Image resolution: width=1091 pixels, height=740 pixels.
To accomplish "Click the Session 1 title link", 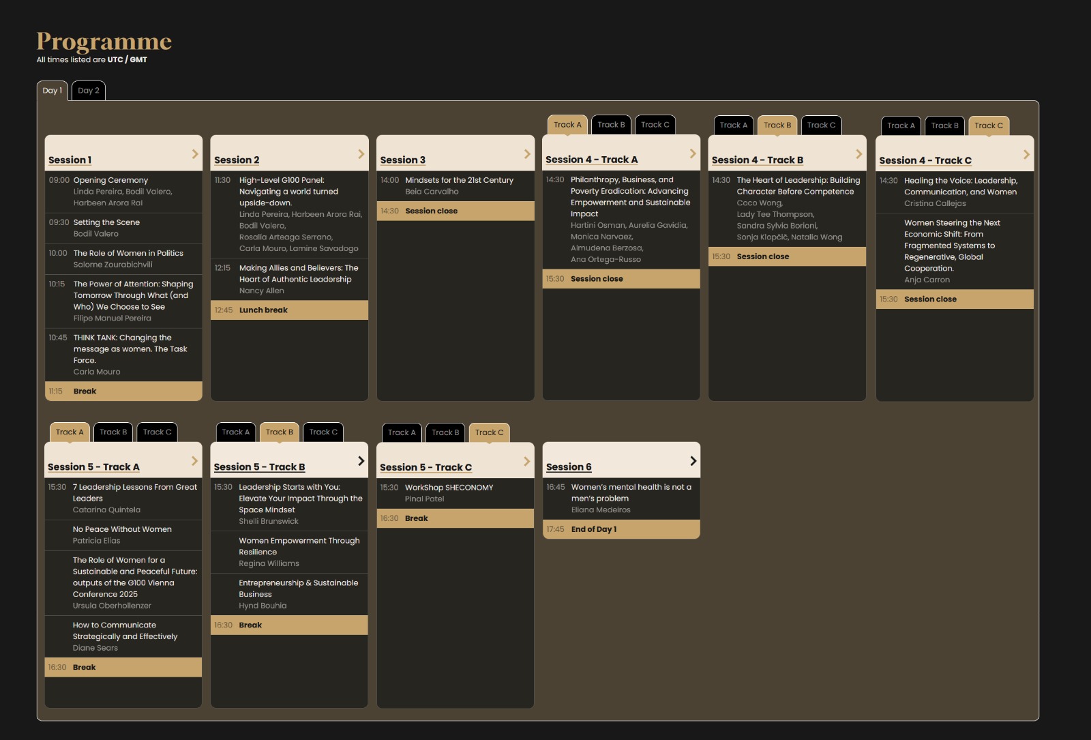I will pyautogui.click(x=70, y=160).
